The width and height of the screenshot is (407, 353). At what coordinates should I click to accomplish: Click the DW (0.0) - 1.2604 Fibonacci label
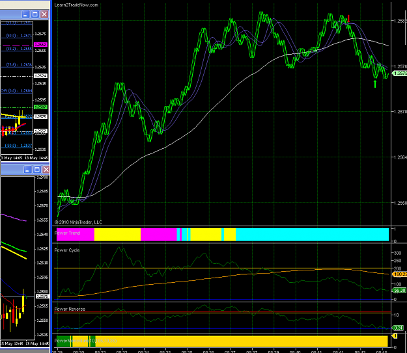tap(17, 91)
